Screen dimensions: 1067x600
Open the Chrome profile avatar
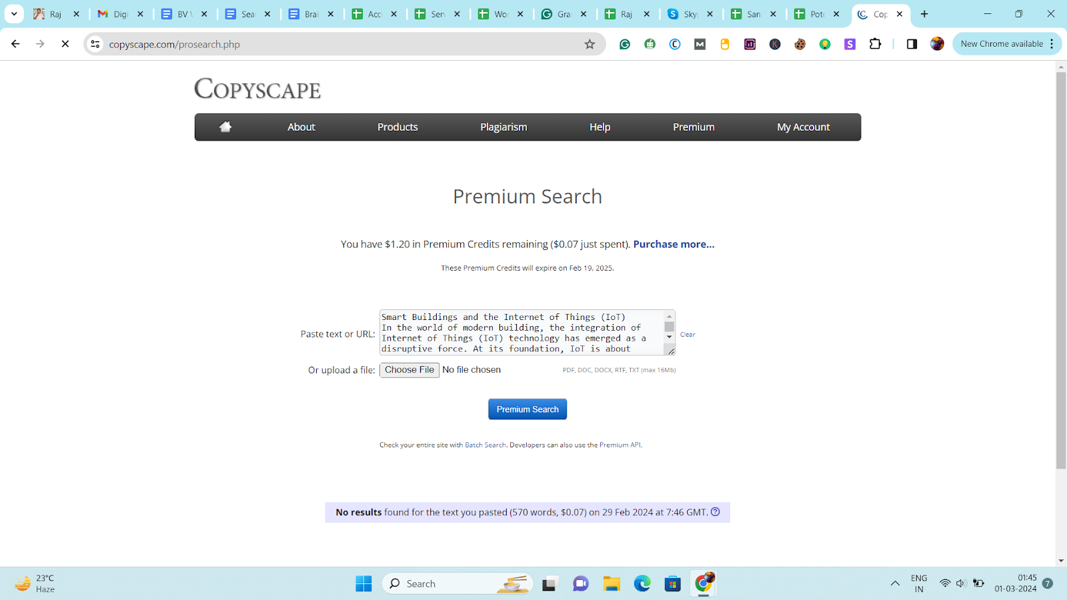coord(937,44)
